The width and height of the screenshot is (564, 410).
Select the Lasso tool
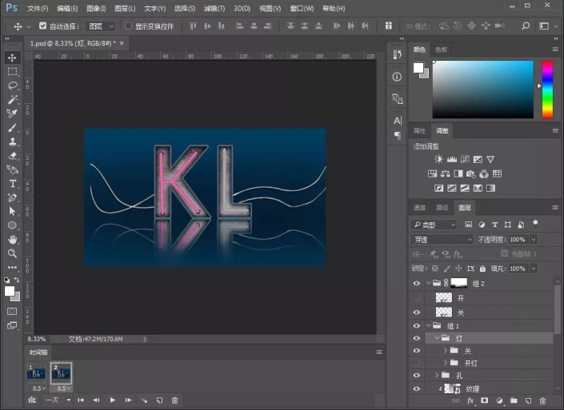tap(13, 86)
